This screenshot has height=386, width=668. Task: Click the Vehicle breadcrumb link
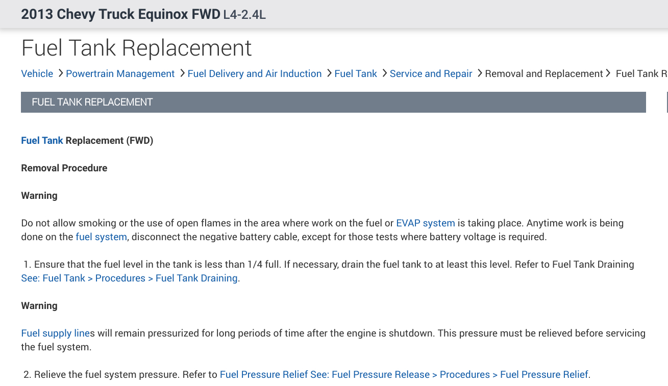click(x=37, y=74)
